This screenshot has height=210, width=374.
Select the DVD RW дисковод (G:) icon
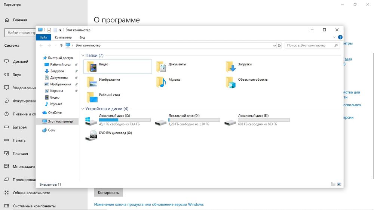point(91,135)
